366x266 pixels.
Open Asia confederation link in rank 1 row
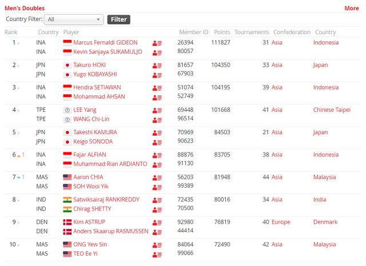click(x=277, y=43)
